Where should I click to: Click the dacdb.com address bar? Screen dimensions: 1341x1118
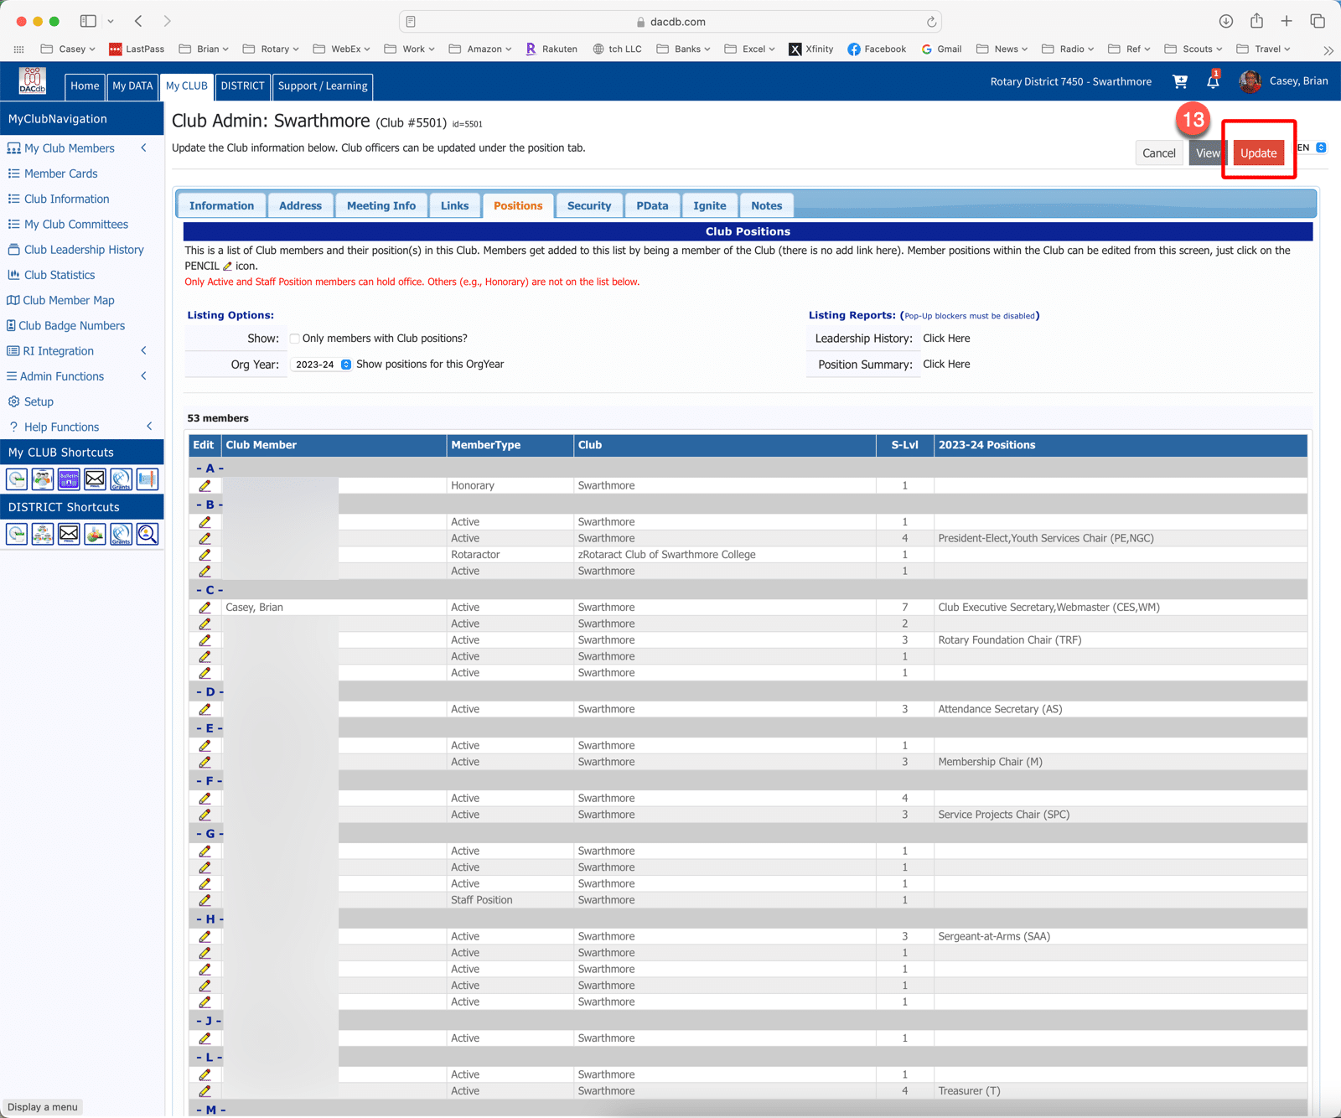[670, 22]
